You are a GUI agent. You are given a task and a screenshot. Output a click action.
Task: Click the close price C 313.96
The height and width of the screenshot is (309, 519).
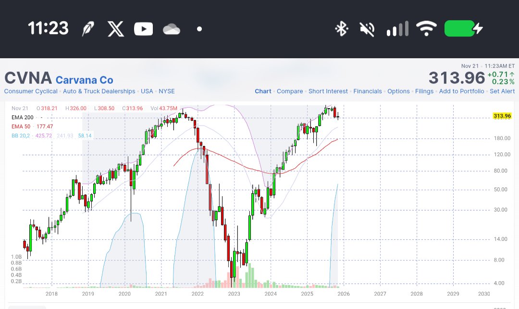pyautogui.click(x=133, y=108)
